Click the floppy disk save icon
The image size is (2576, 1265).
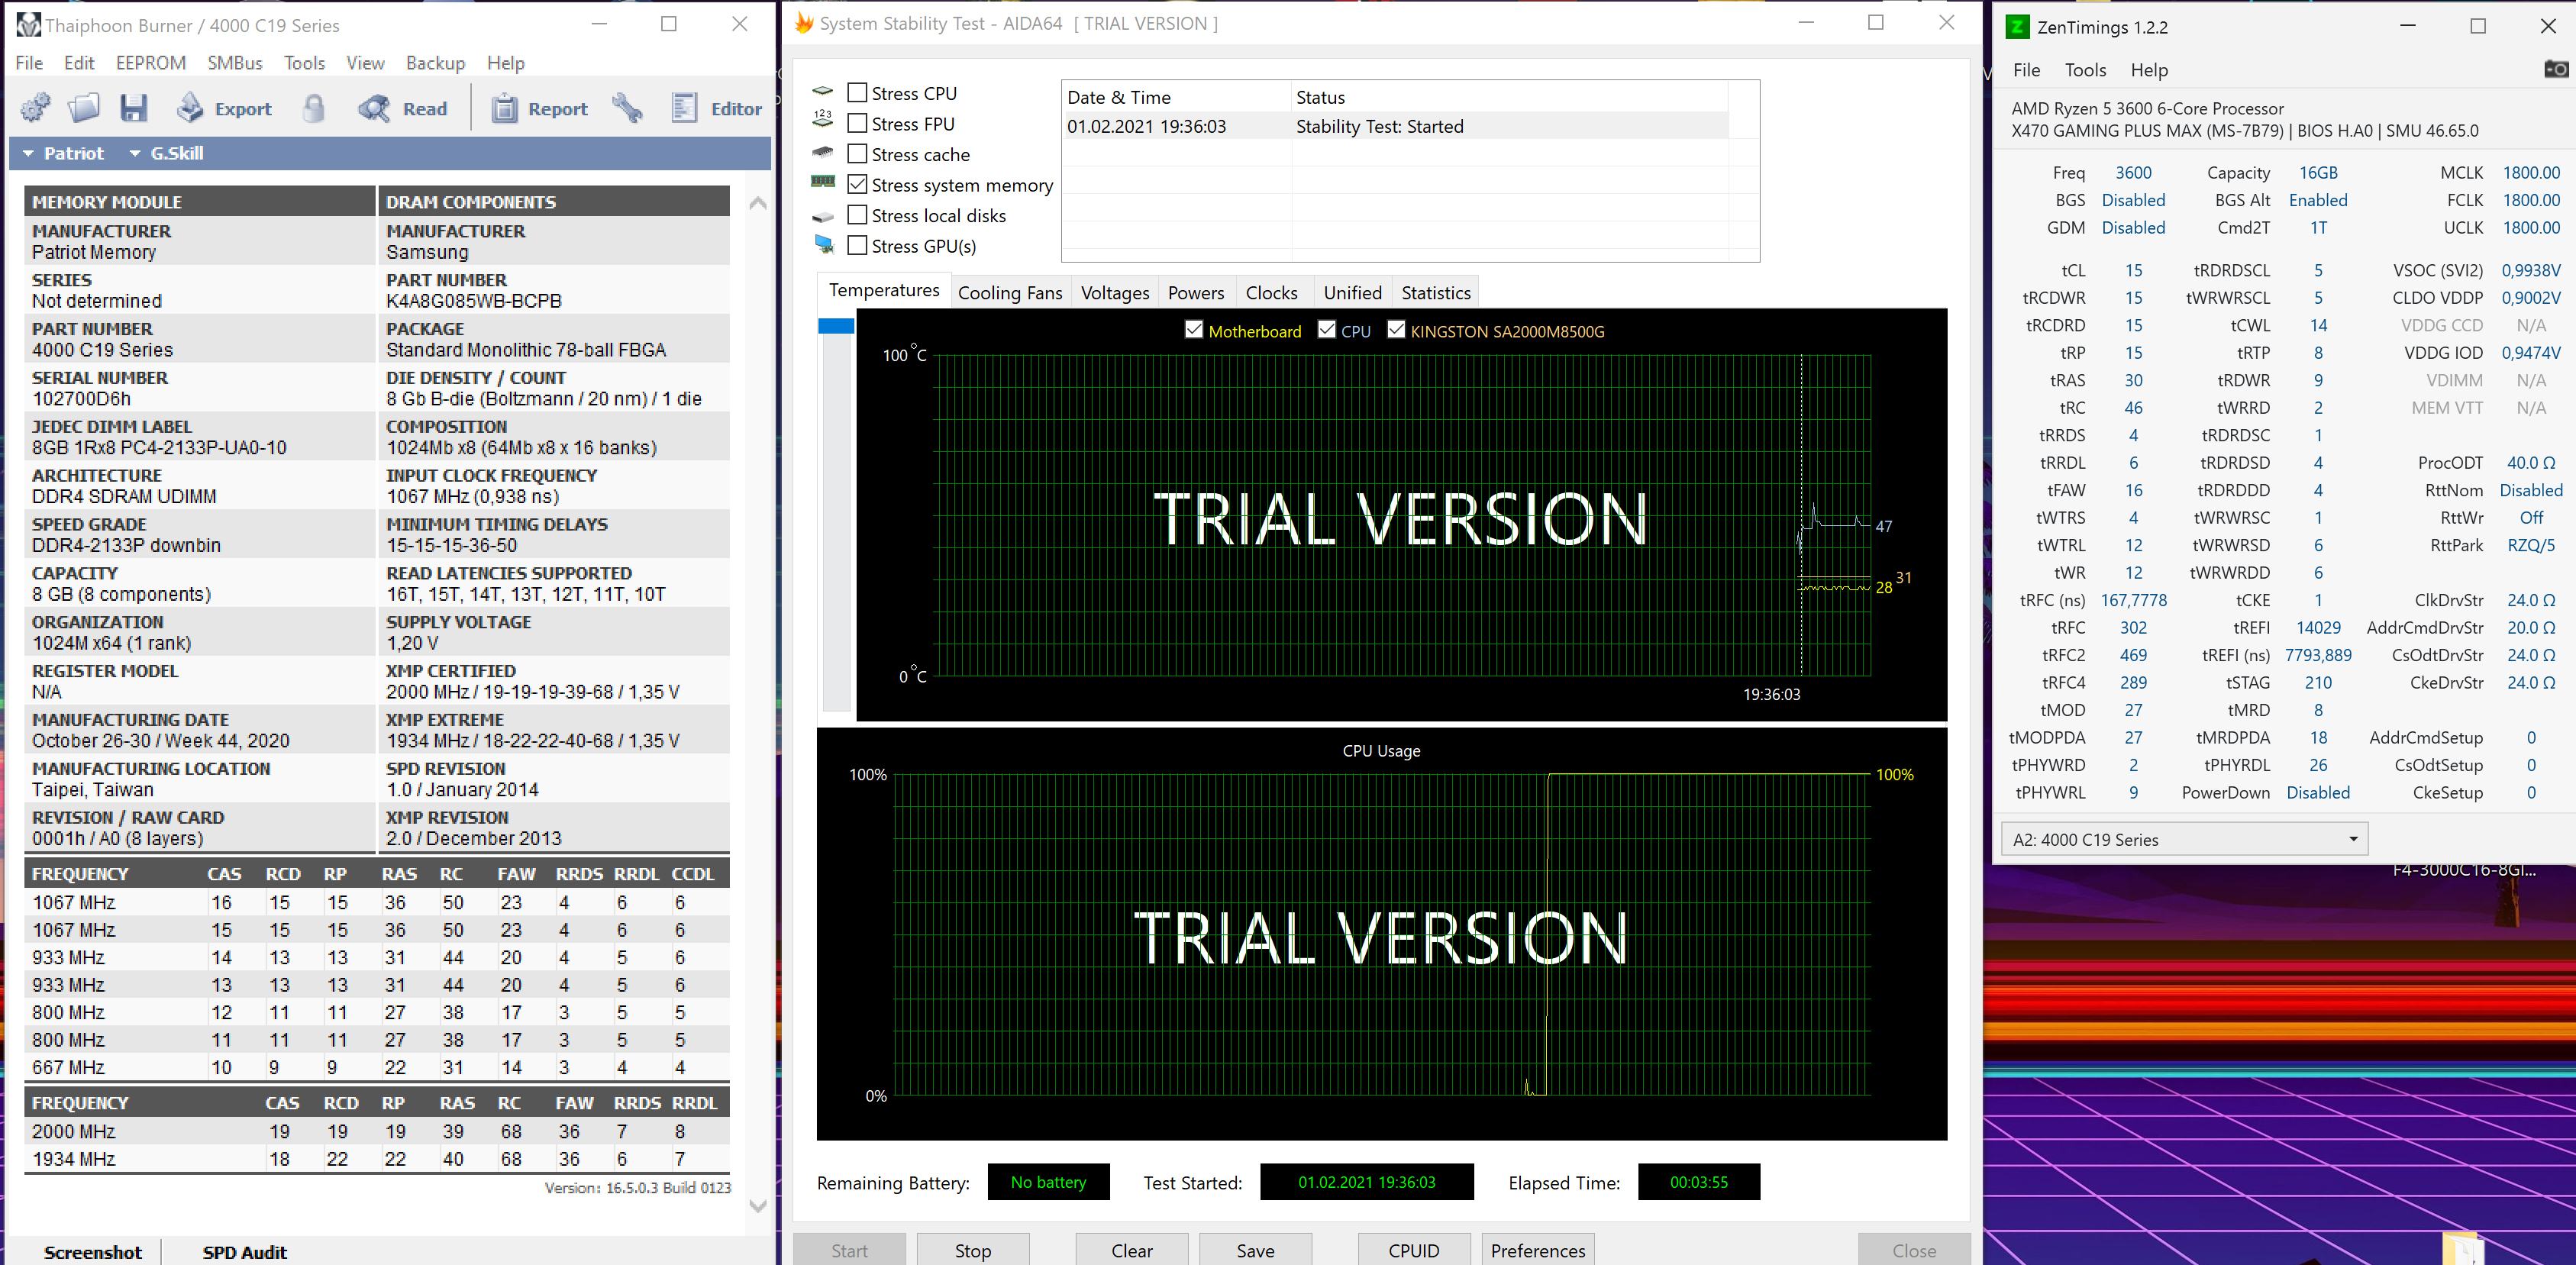133,108
